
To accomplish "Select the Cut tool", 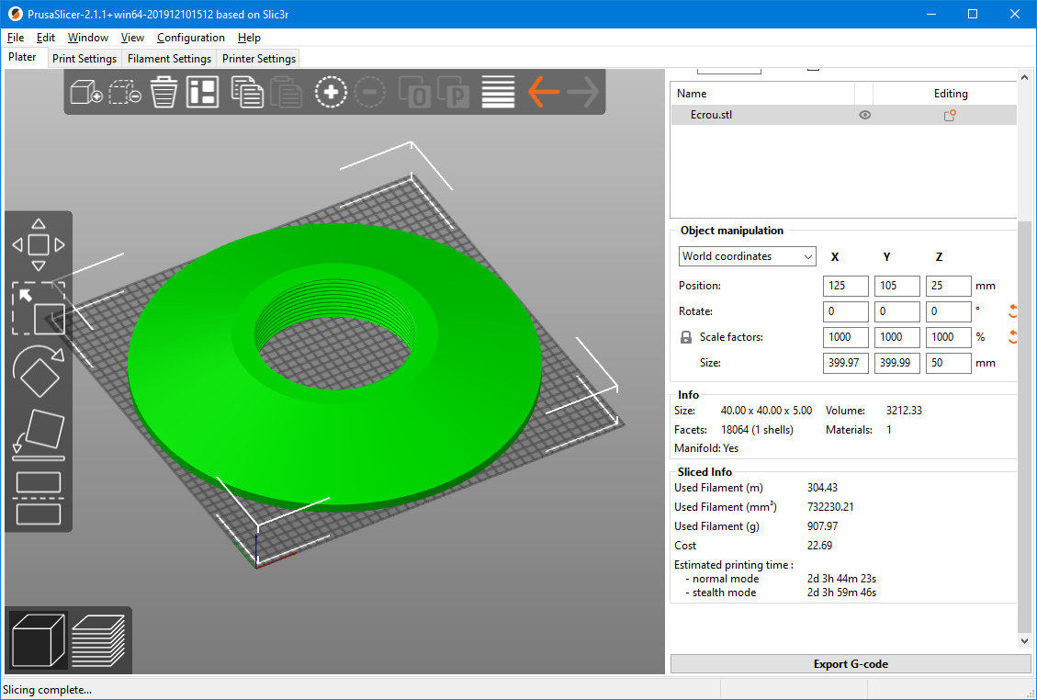I will coord(38,497).
